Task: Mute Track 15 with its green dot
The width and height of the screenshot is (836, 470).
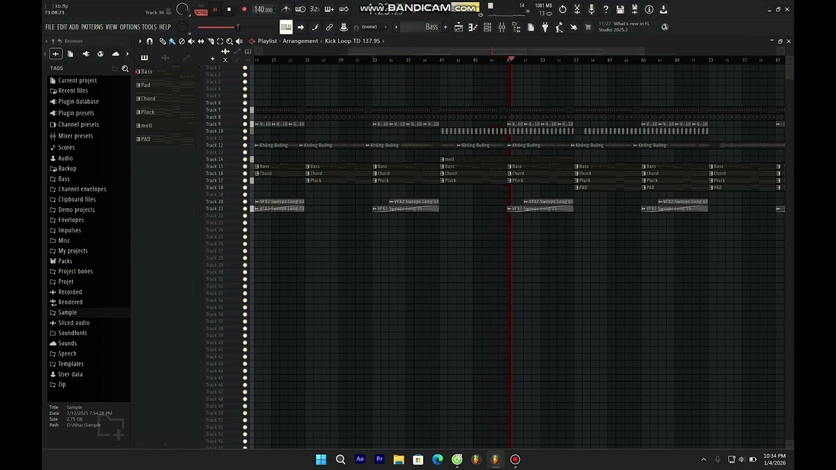Action: pyautogui.click(x=245, y=166)
